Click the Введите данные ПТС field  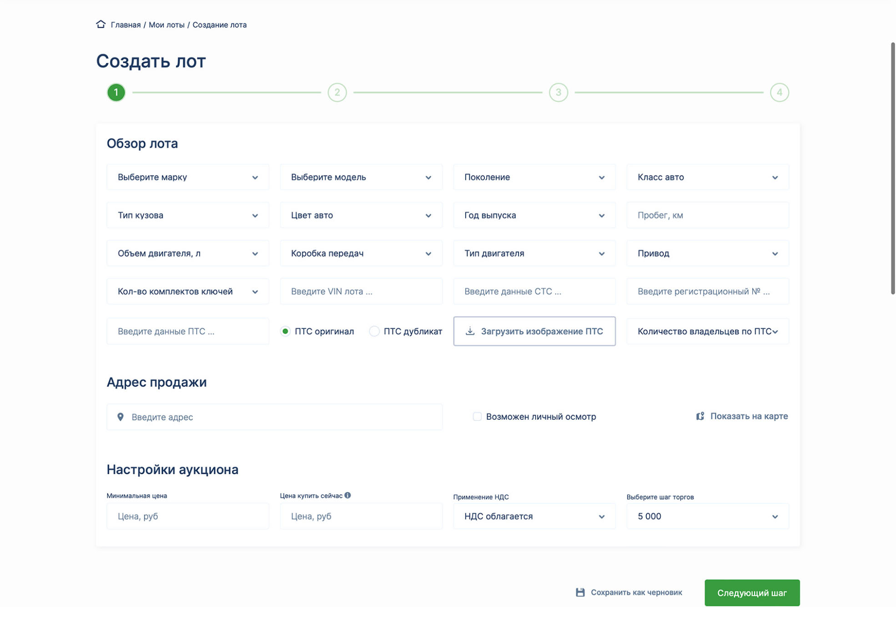(x=188, y=331)
